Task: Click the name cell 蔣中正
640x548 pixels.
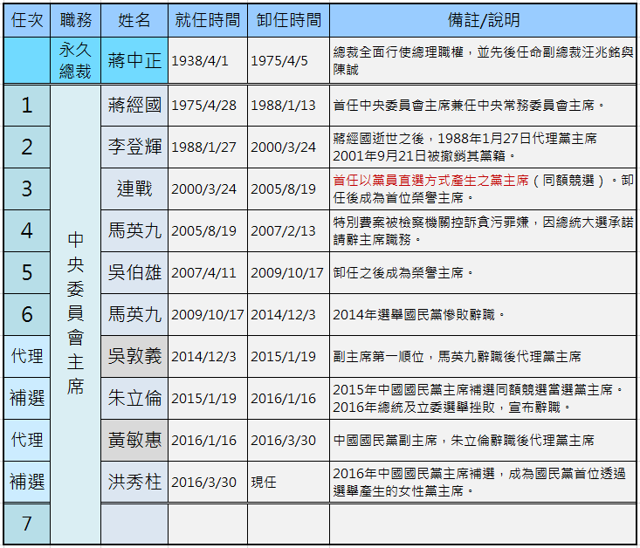Action: [134, 60]
